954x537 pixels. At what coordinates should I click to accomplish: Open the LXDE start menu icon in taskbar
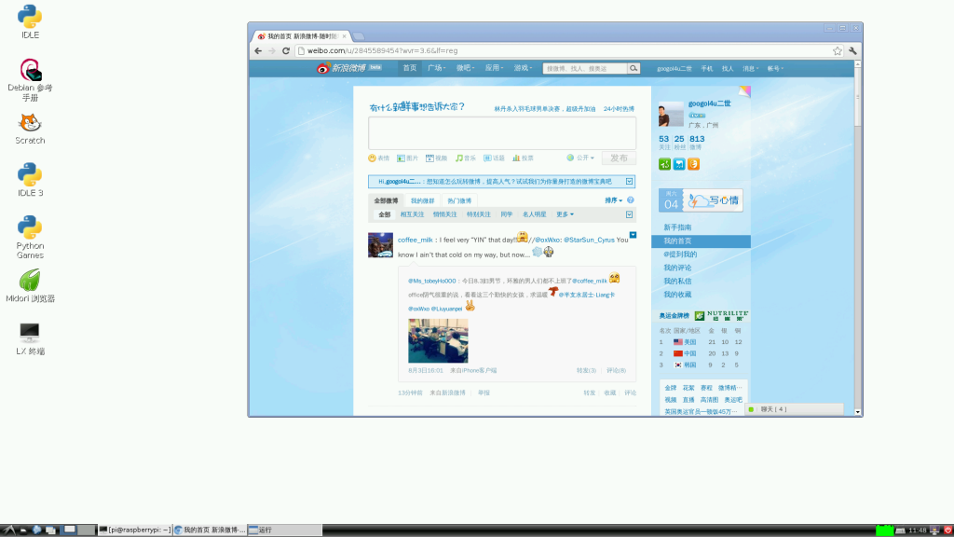[x=8, y=530]
